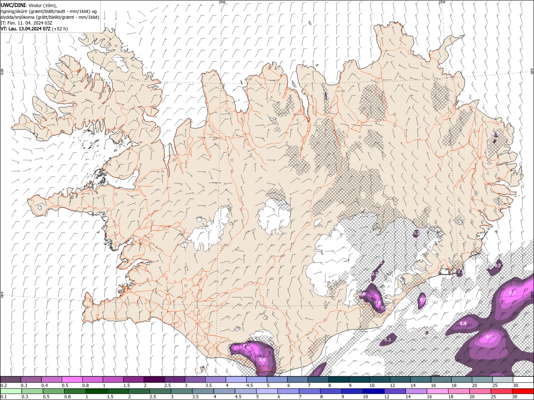Click the 'VT: Lau. 13.04.2024 07Z' valid time

pos(25,29)
